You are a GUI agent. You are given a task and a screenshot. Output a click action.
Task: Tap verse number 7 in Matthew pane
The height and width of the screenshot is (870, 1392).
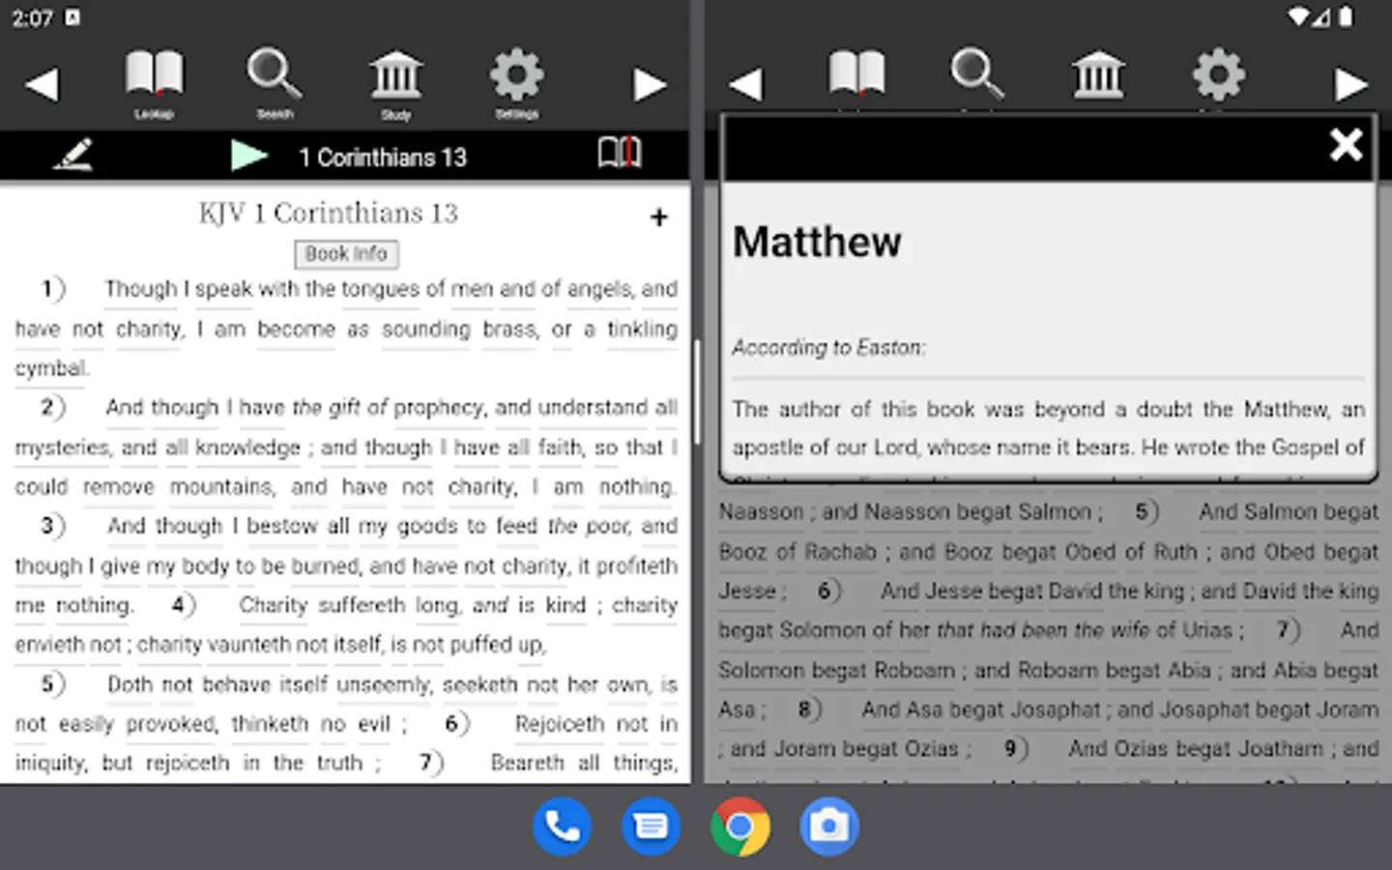tap(1288, 630)
